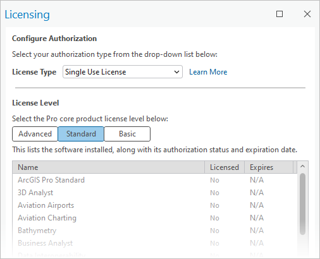This screenshot has height=259, width=320.
Task: Select the 3D Analyst row
Action: [x=155, y=193]
